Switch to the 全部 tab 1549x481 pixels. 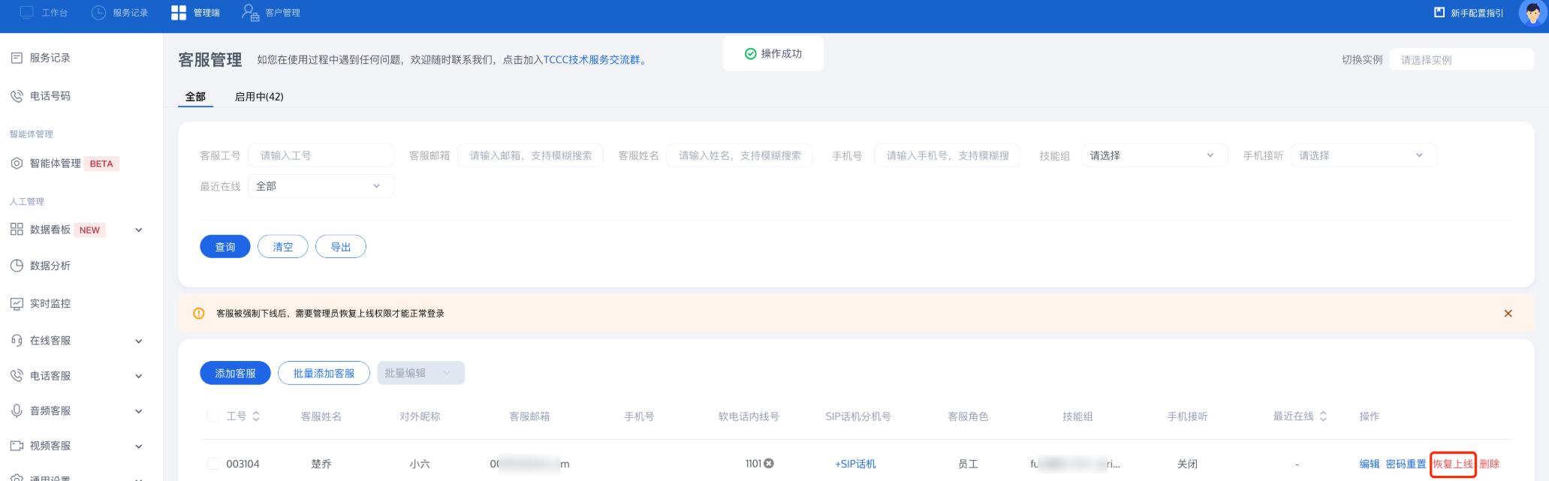tap(195, 97)
